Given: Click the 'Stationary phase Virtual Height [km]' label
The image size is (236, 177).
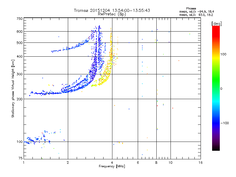Looking at the screenshot, I should click(13, 88).
